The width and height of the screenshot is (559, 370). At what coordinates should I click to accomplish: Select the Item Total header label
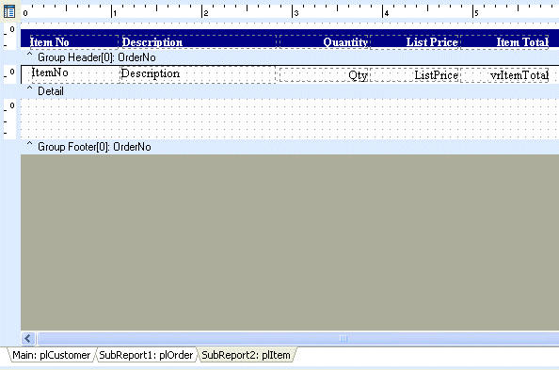[x=504, y=42]
